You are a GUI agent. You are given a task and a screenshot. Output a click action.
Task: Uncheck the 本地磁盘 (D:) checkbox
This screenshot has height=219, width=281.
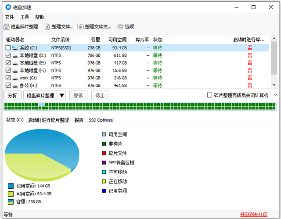[8, 55]
